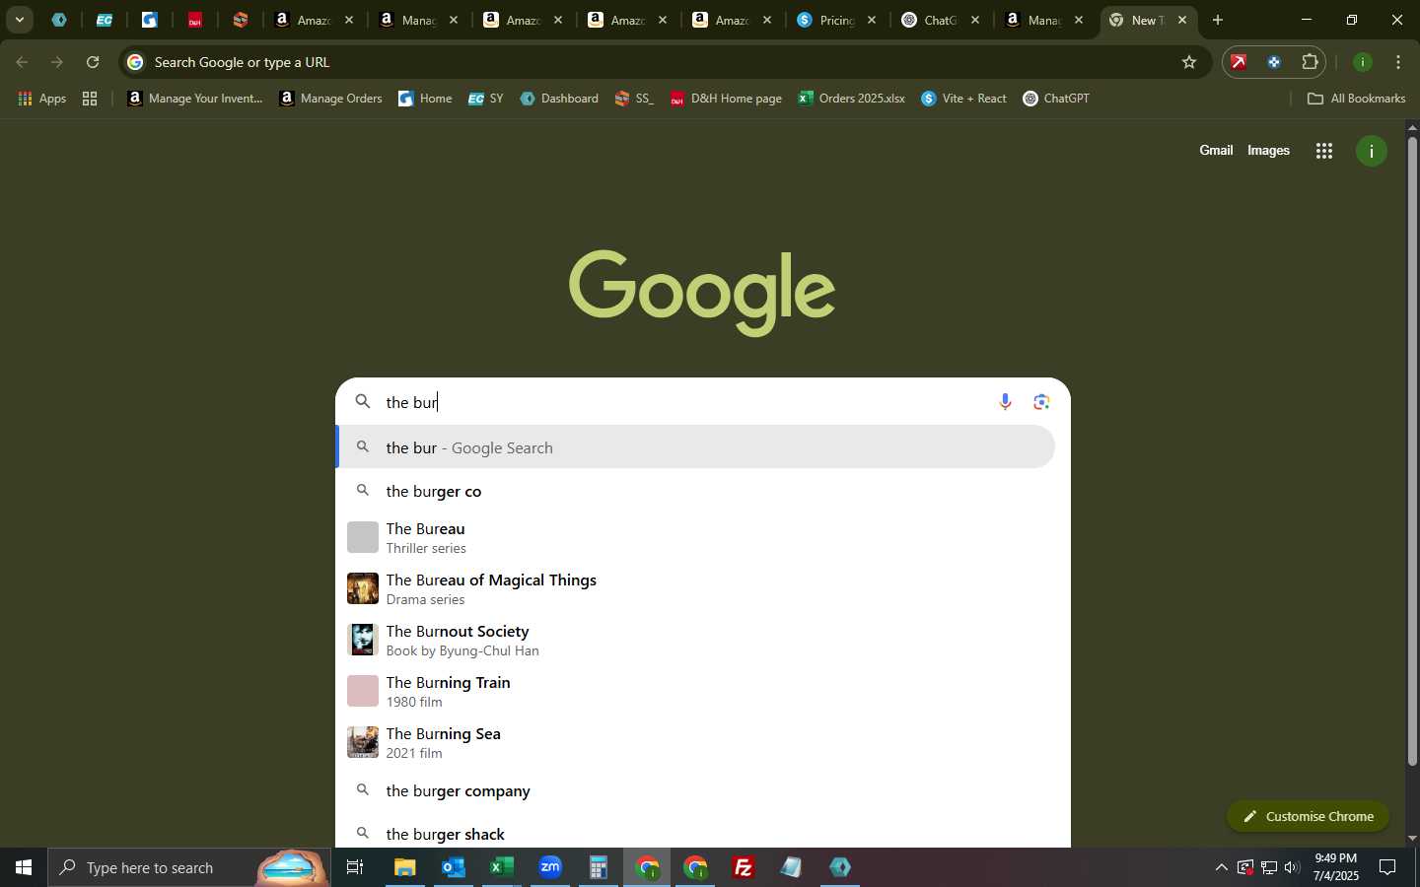Open Vite + React bookmark

(x=964, y=99)
